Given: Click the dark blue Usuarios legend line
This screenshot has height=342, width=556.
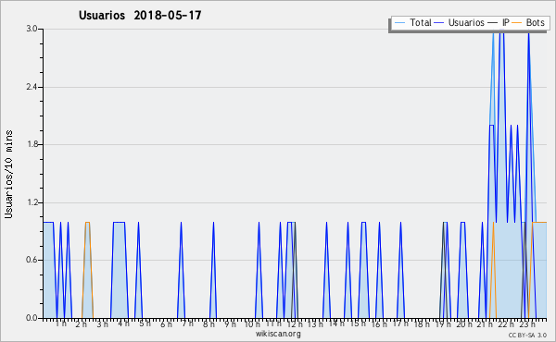Looking at the screenshot, I should pos(439,23).
